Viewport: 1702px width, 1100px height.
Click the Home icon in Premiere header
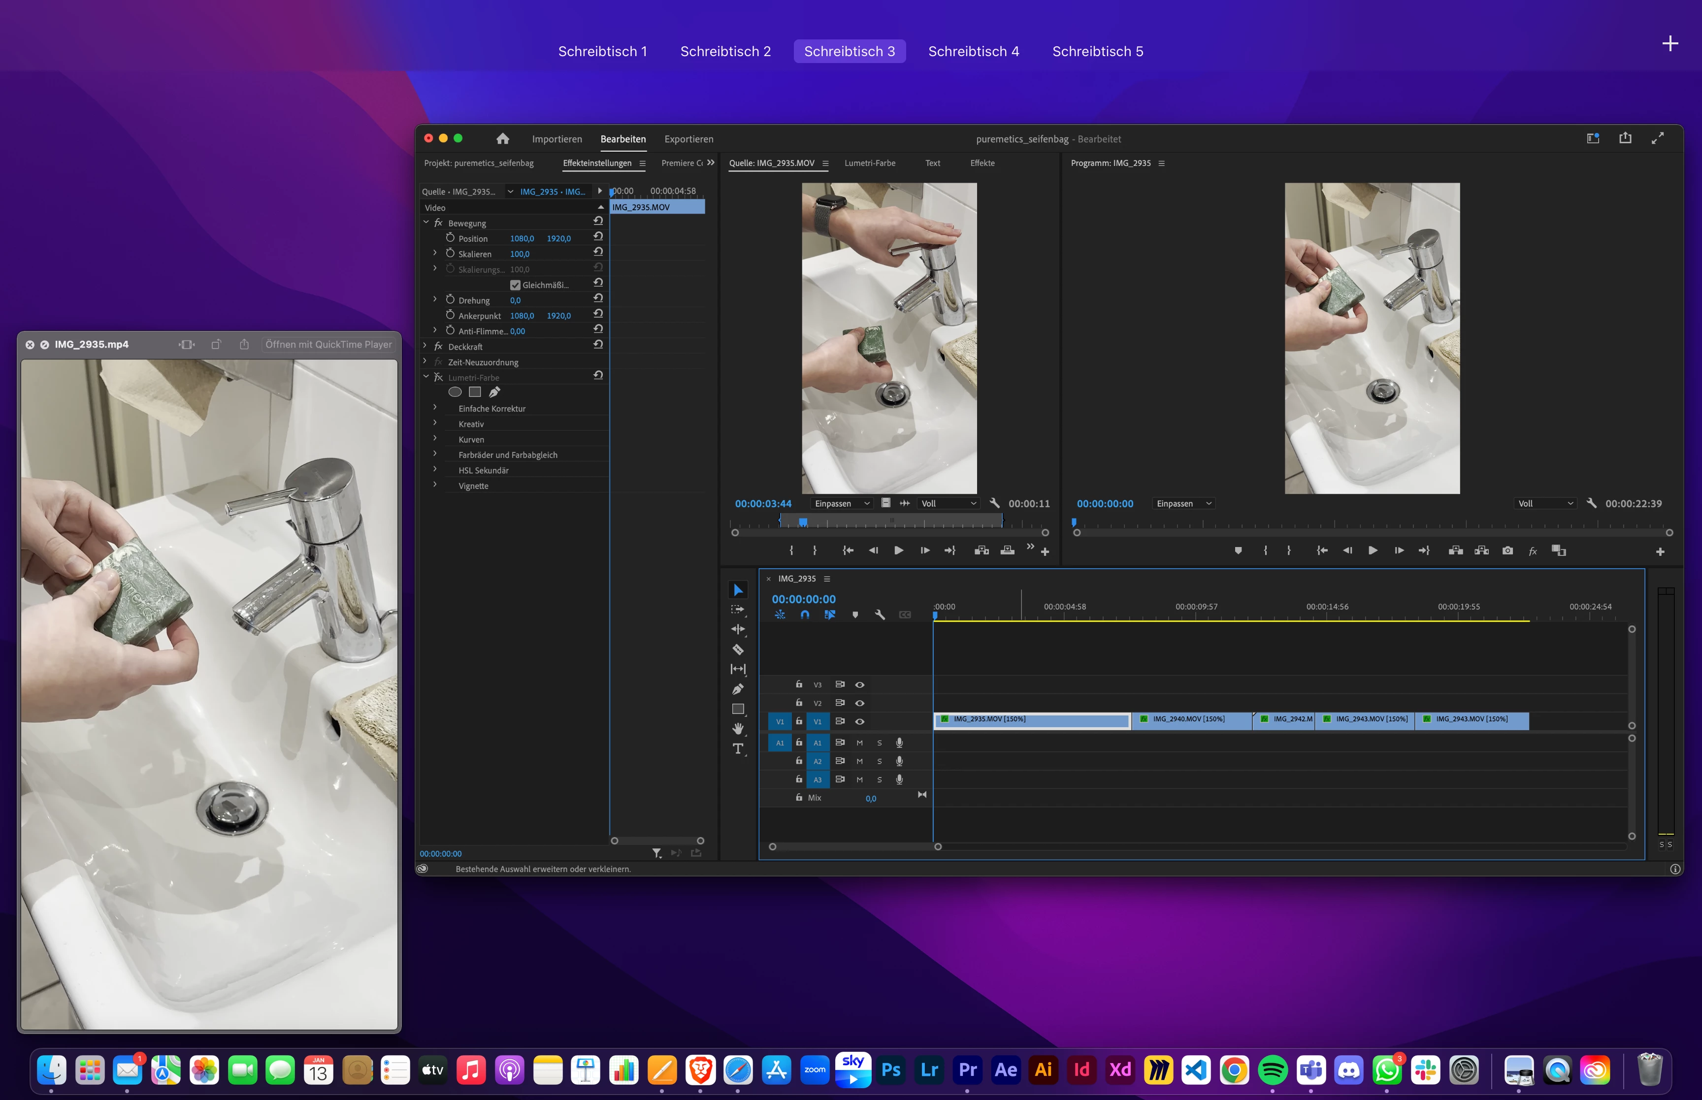pyautogui.click(x=503, y=138)
